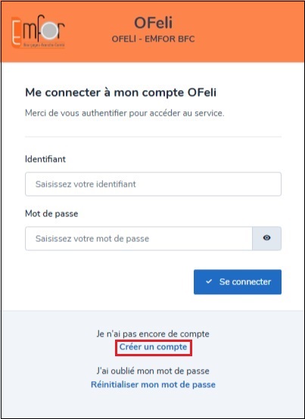Submit login with Se connecter button

click(x=238, y=282)
